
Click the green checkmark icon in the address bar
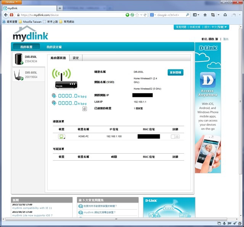(132, 15)
